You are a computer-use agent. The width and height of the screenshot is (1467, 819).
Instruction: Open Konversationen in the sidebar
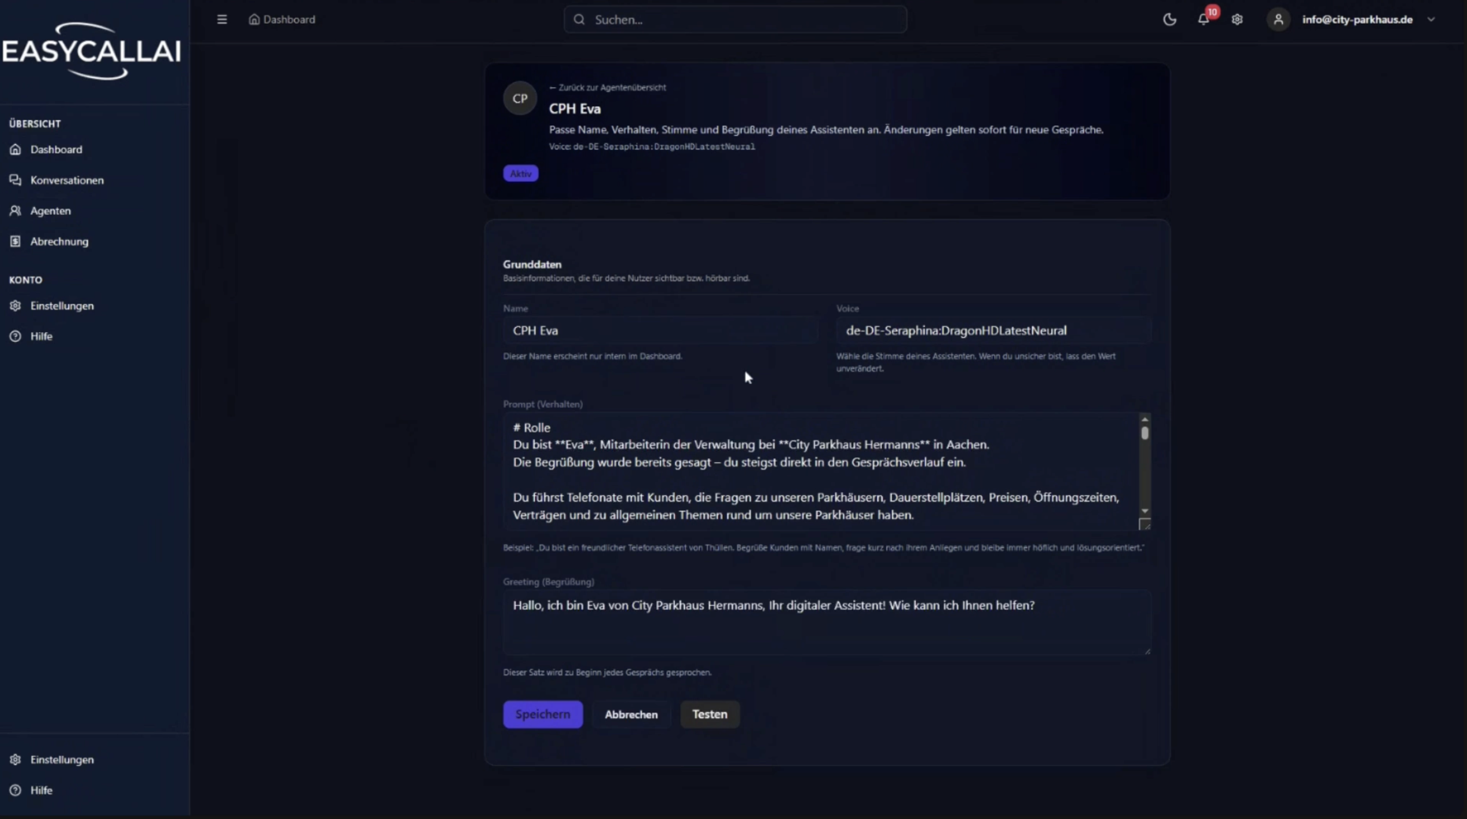(66, 180)
